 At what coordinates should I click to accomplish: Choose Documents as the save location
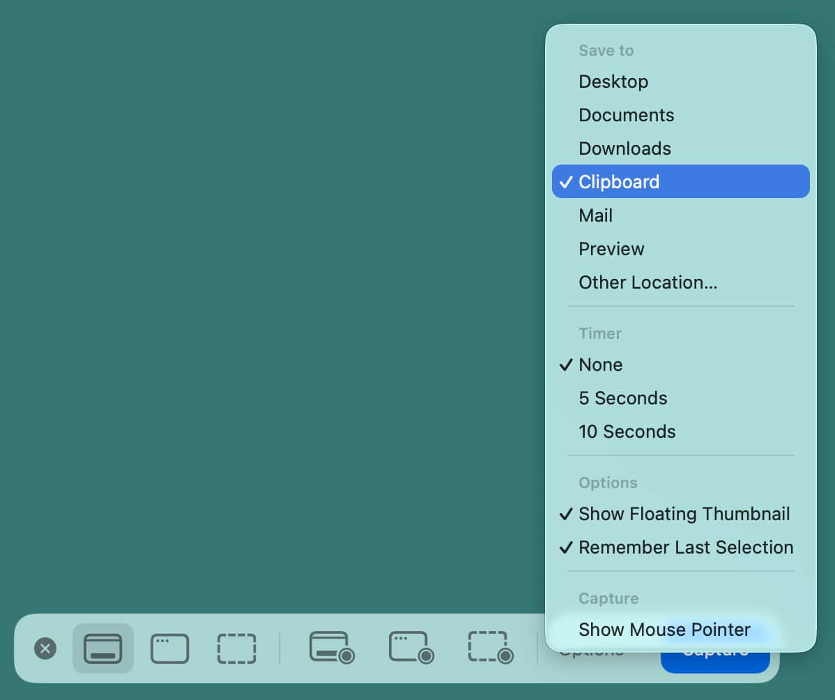[626, 114]
